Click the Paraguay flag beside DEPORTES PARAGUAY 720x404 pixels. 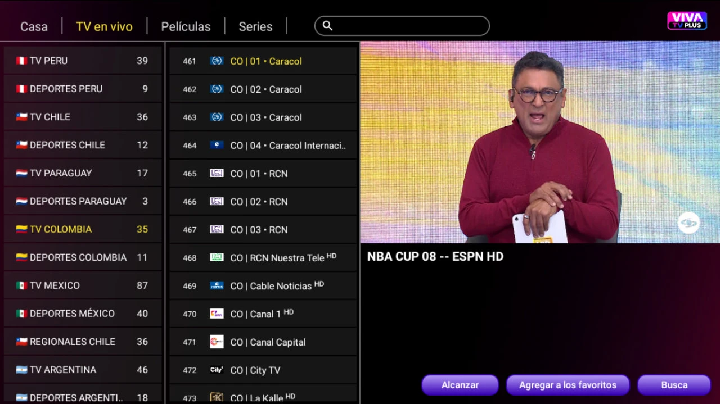click(x=21, y=201)
